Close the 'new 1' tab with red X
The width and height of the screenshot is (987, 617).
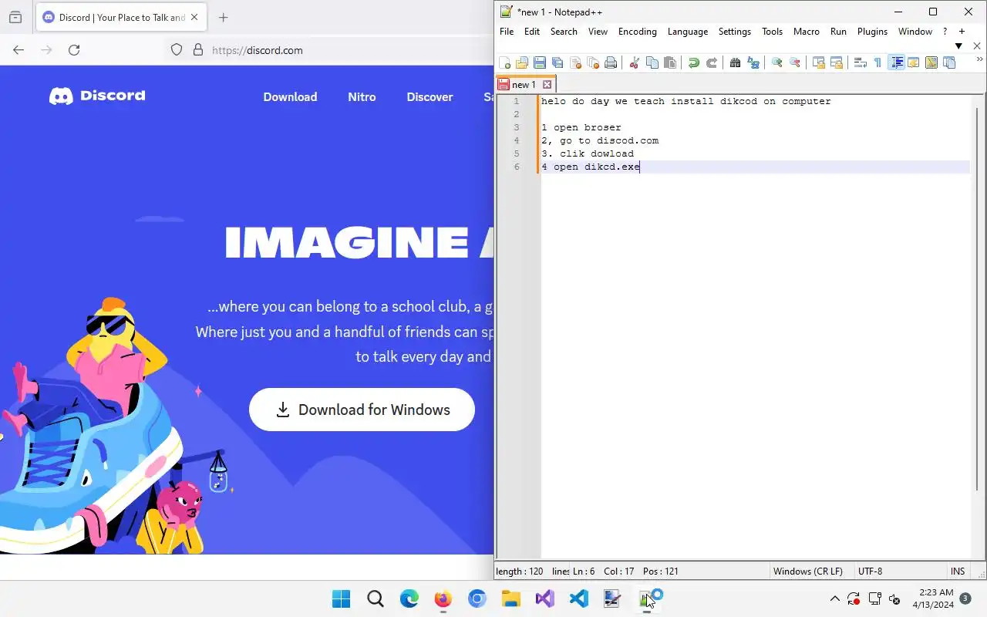click(547, 85)
